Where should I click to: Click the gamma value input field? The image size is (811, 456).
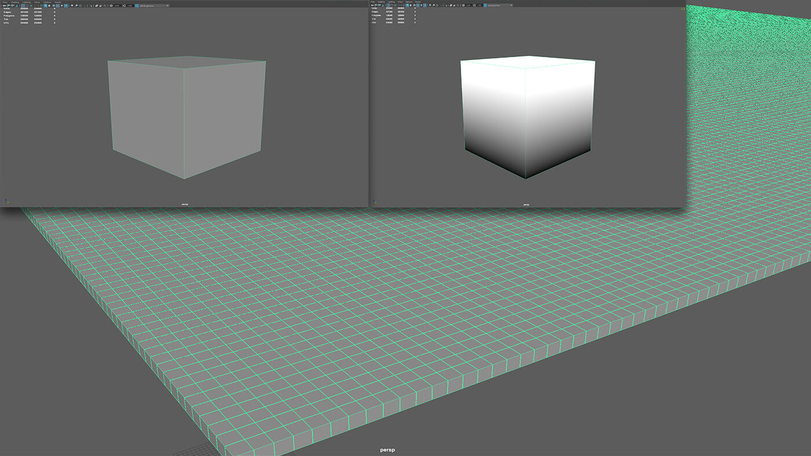click(130, 6)
